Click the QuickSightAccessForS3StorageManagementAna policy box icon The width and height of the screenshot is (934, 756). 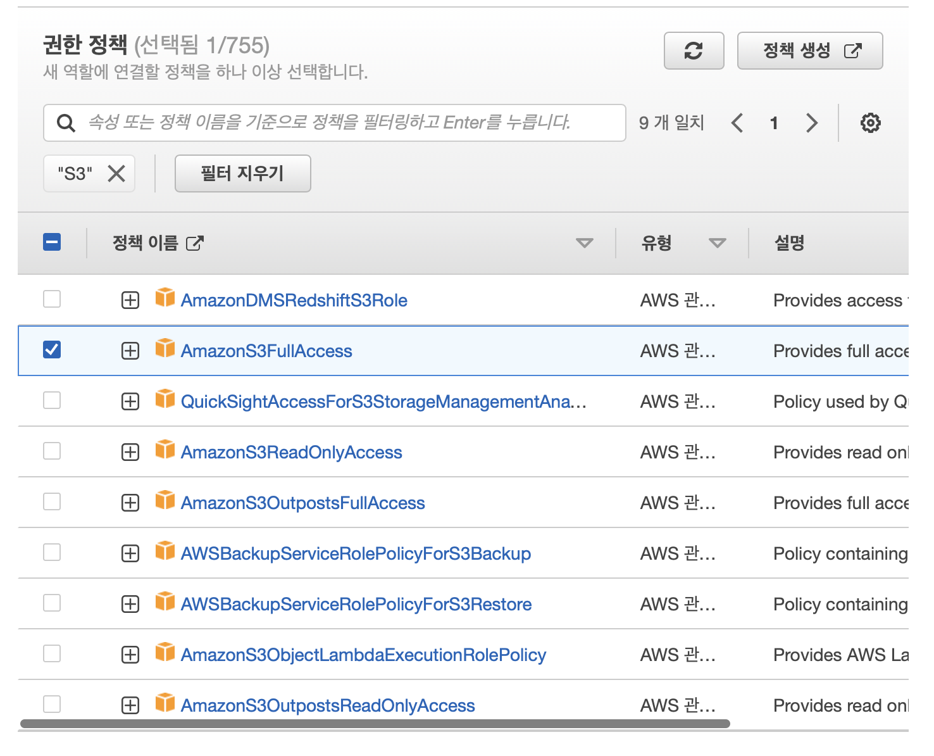click(x=165, y=398)
